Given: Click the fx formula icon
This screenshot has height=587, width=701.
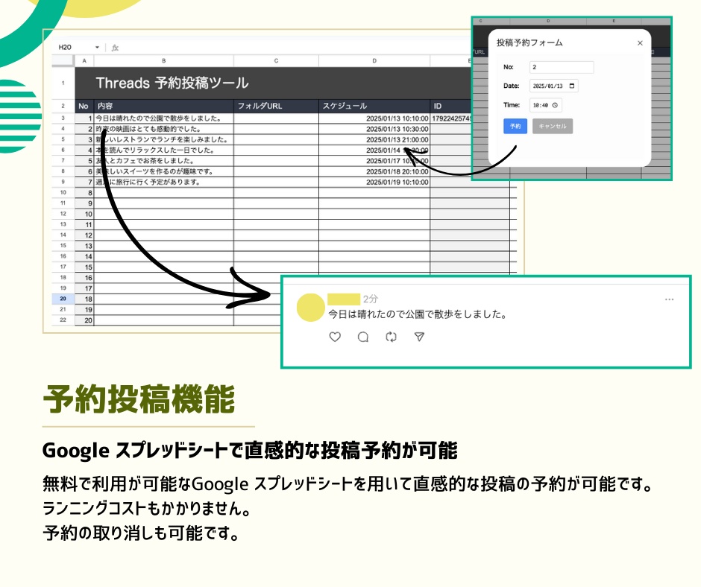Looking at the screenshot, I should click(115, 48).
